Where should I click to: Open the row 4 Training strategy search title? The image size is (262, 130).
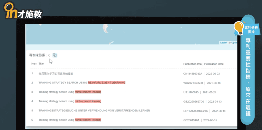coord(70,101)
